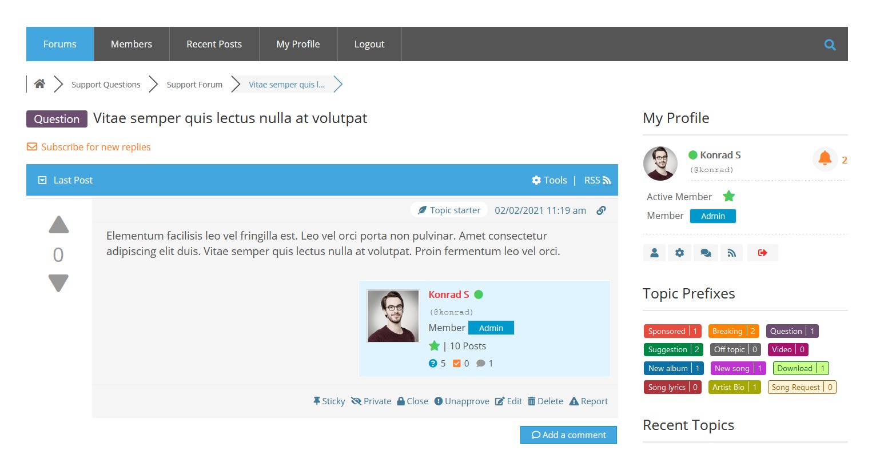The height and width of the screenshot is (458, 884).
Task: Copy post link via chain icon
Action: tap(601, 210)
